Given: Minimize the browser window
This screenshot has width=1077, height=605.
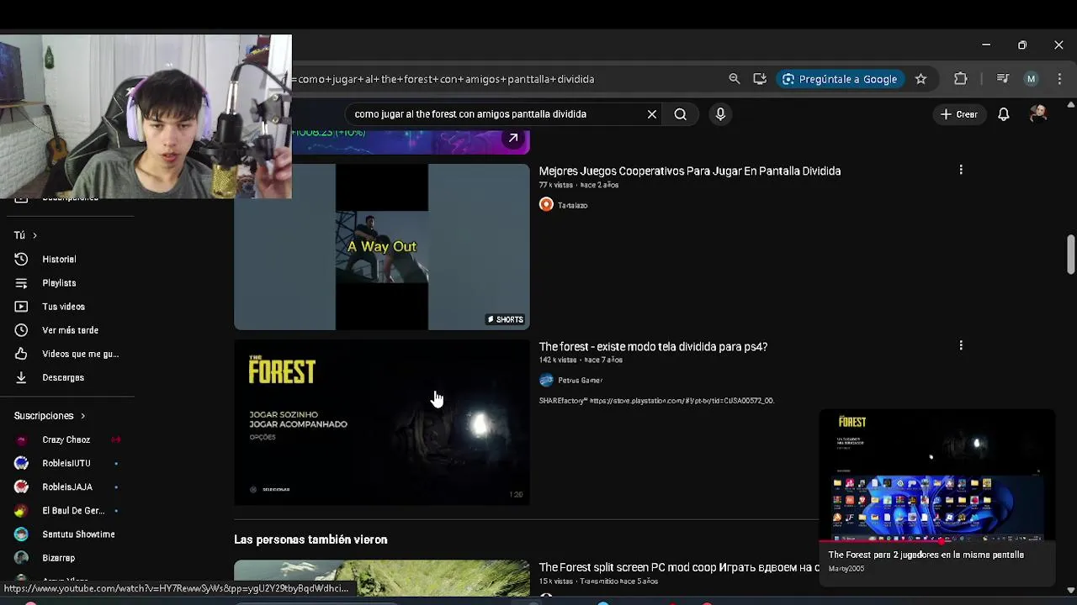Looking at the screenshot, I should (986, 45).
